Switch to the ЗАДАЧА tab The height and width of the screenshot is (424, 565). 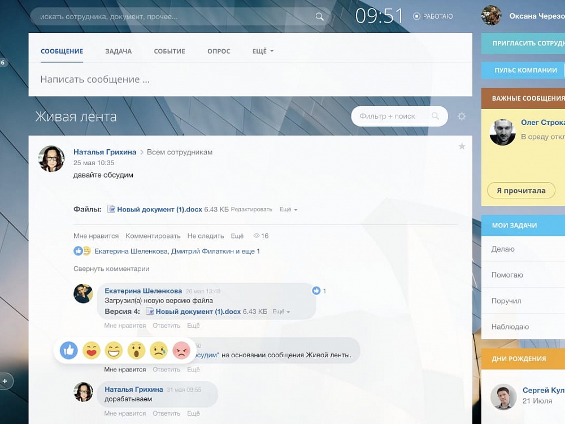click(x=119, y=51)
